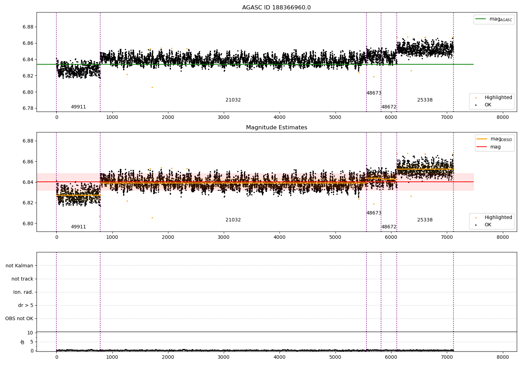Click the 'OBS not OK' axis label
This screenshot has width=522, height=365.
19,319
